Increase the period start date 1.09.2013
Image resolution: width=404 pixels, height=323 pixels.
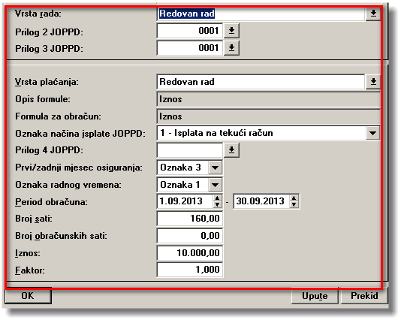pos(217,198)
